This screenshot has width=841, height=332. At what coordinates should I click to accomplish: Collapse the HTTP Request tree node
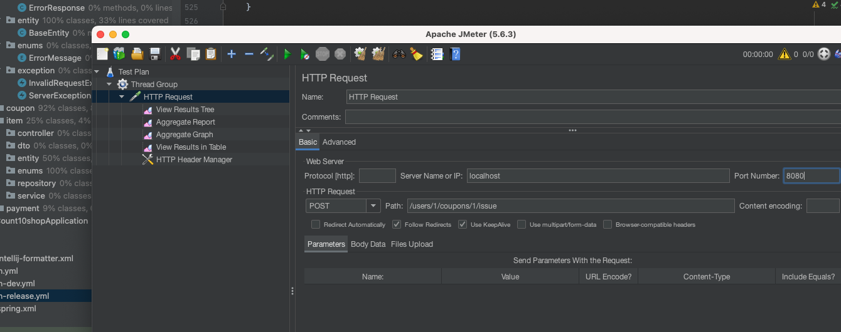121,96
